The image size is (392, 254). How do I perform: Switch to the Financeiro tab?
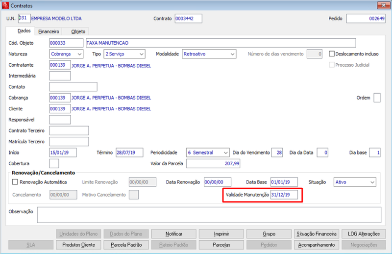click(x=49, y=31)
